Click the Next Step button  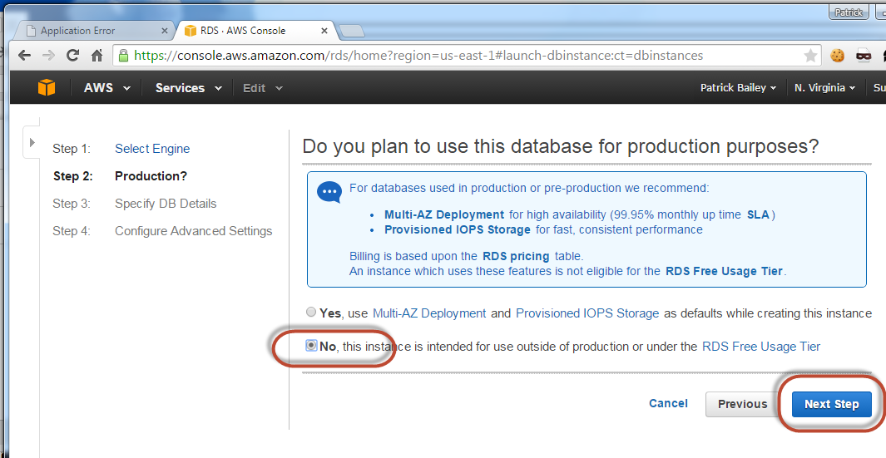click(832, 404)
